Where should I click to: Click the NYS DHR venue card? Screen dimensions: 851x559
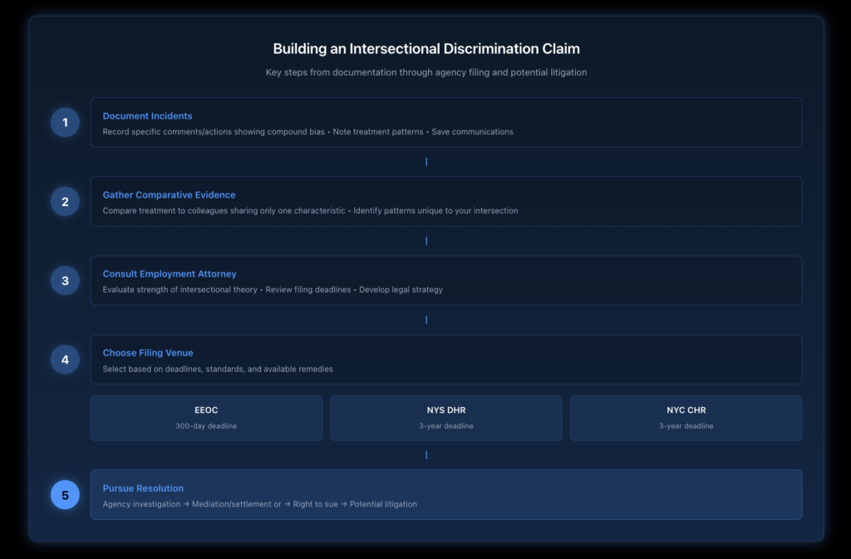pos(446,417)
